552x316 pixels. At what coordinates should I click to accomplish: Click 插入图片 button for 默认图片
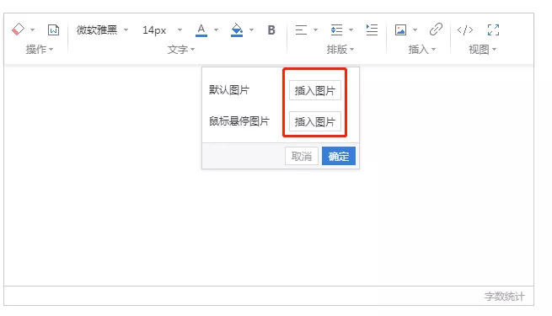315,90
